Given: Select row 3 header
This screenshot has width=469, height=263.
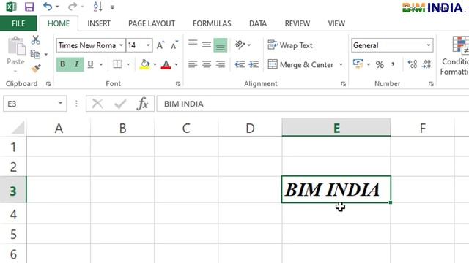Looking at the screenshot, I should click(x=13, y=191).
